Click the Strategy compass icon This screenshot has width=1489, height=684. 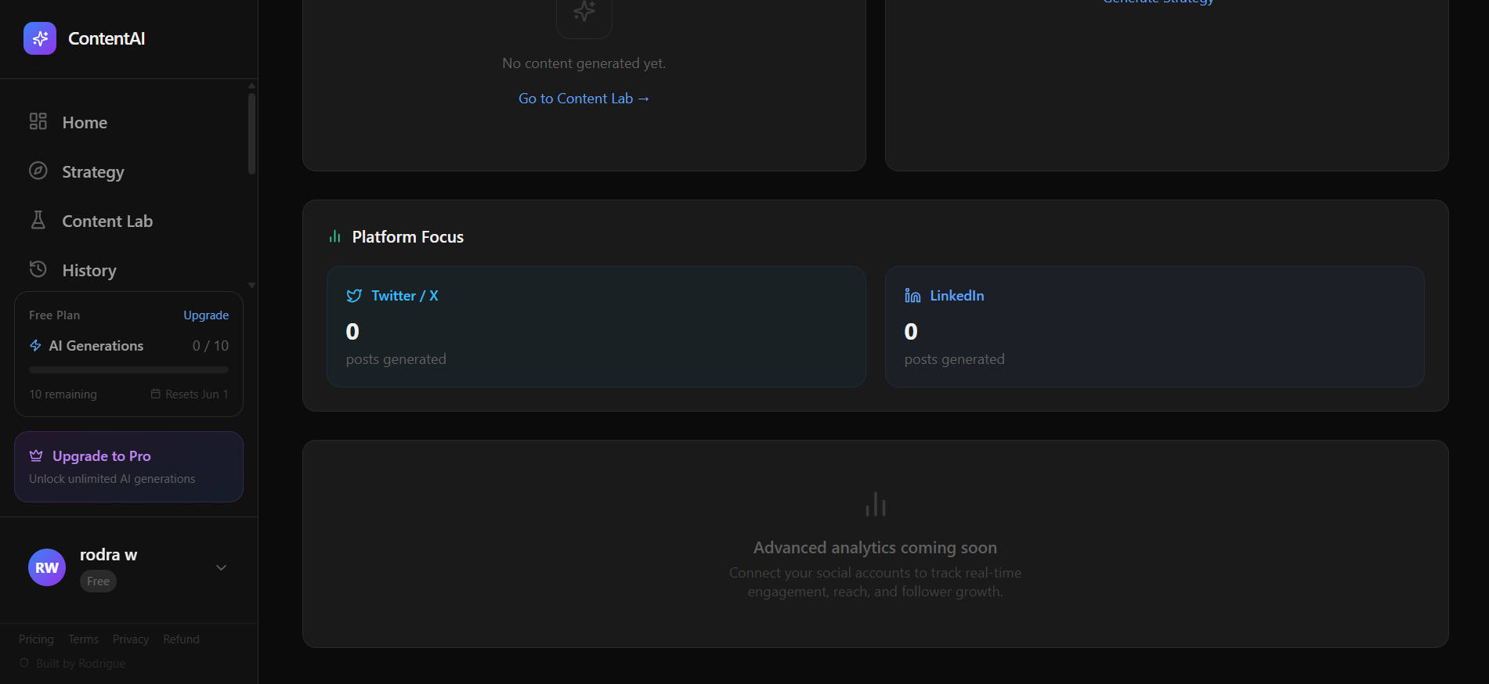[38, 171]
